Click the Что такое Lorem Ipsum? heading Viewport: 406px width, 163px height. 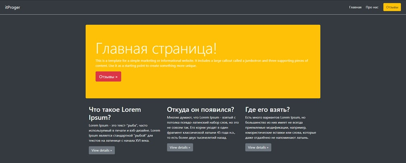(x=115, y=113)
